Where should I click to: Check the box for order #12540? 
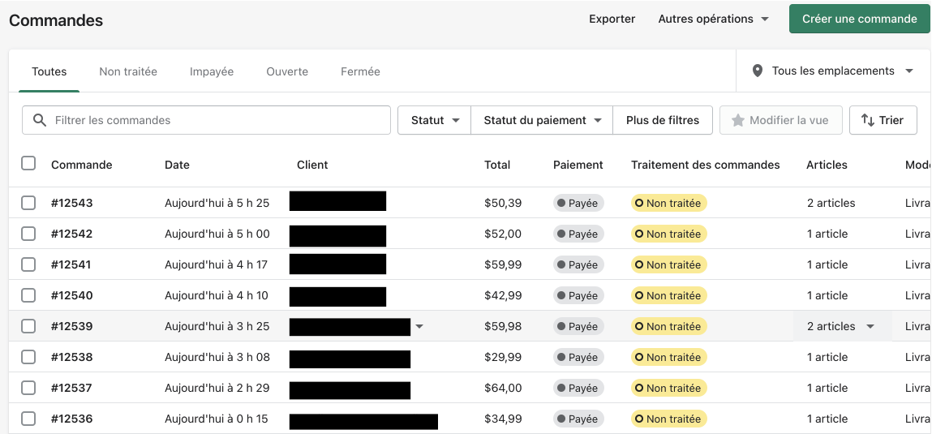[28, 295]
